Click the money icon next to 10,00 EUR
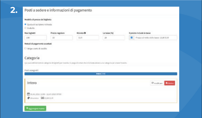202x118 pixels. point(42,98)
